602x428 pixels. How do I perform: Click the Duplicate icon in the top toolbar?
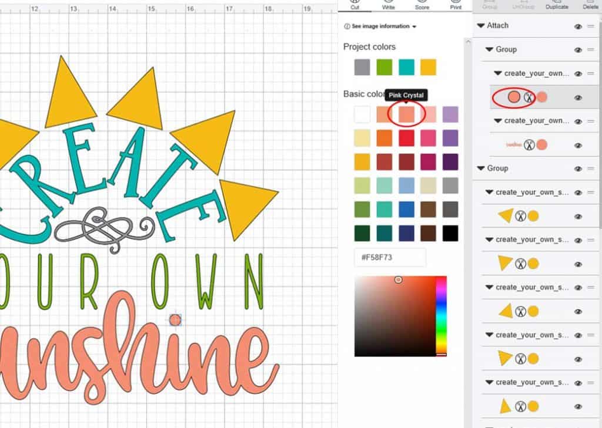point(557,4)
